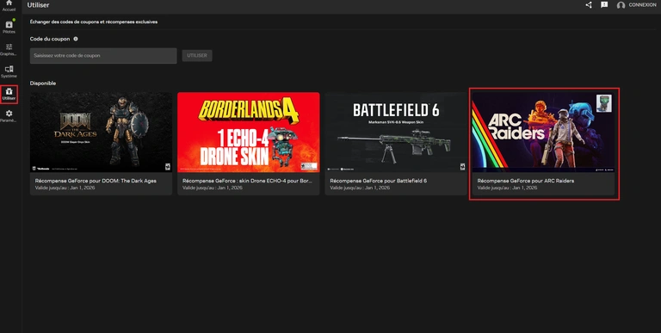
Task: Open the feedback notification icon
Action: click(604, 5)
